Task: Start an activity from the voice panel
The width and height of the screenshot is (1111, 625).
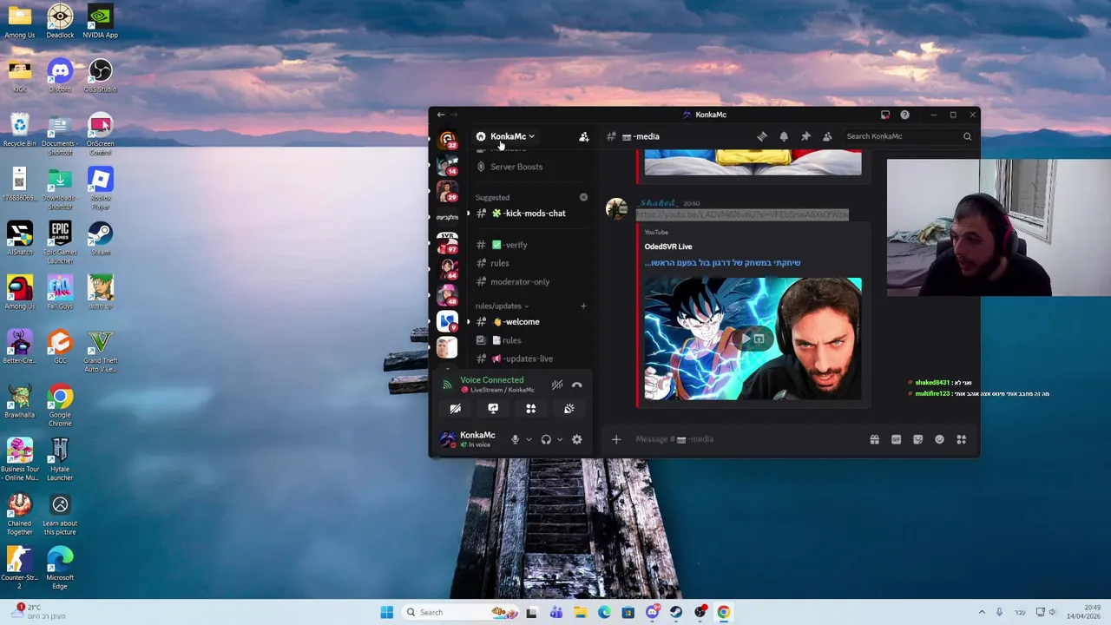Action: coord(531,409)
